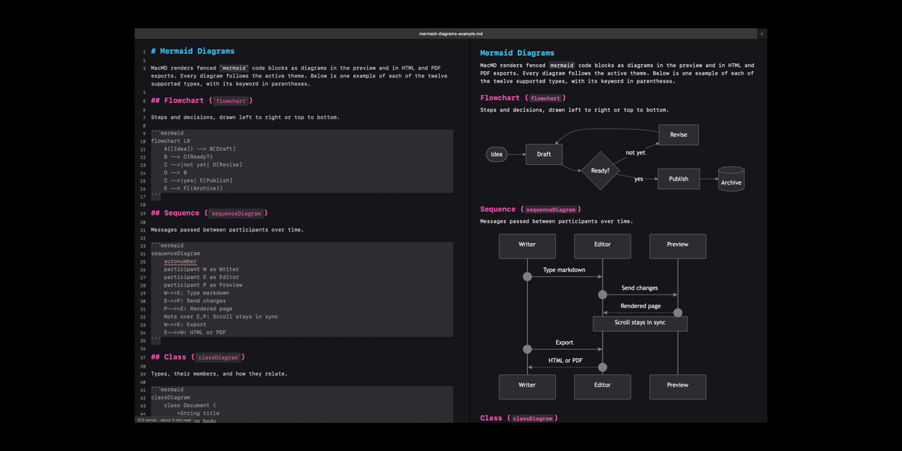Click the preview 'Flowchart (flowchart)' heading
902x451 pixels.
click(x=523, y=98)
